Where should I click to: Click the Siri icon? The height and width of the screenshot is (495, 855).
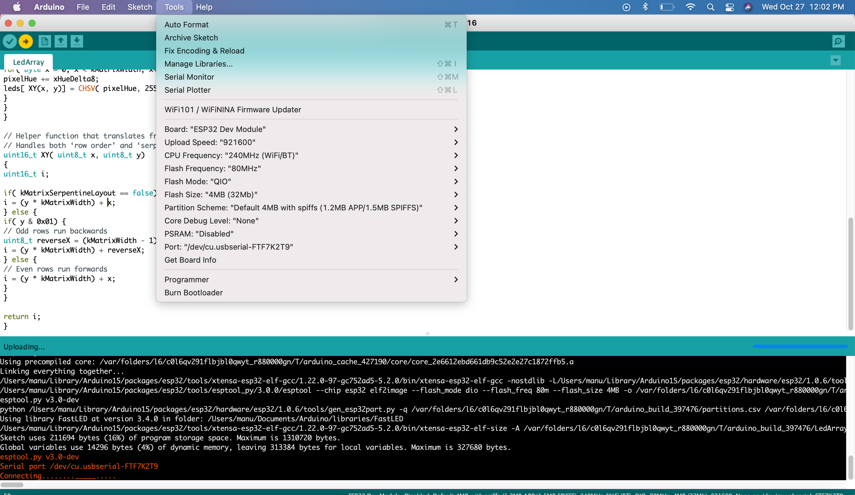[748, 7]
